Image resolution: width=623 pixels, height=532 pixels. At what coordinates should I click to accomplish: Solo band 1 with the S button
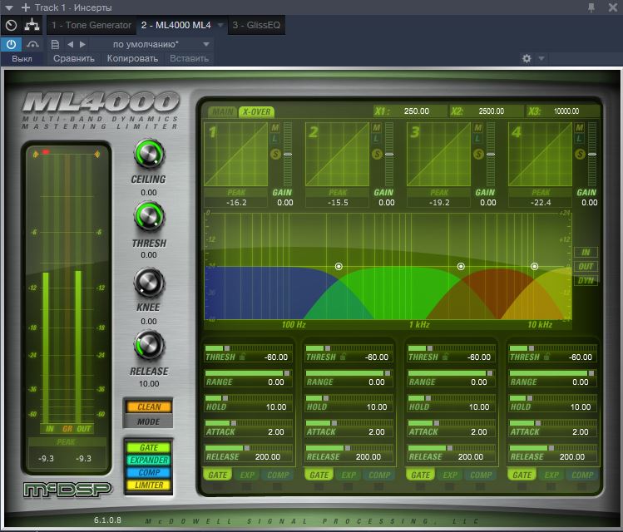tap(274, 154)
